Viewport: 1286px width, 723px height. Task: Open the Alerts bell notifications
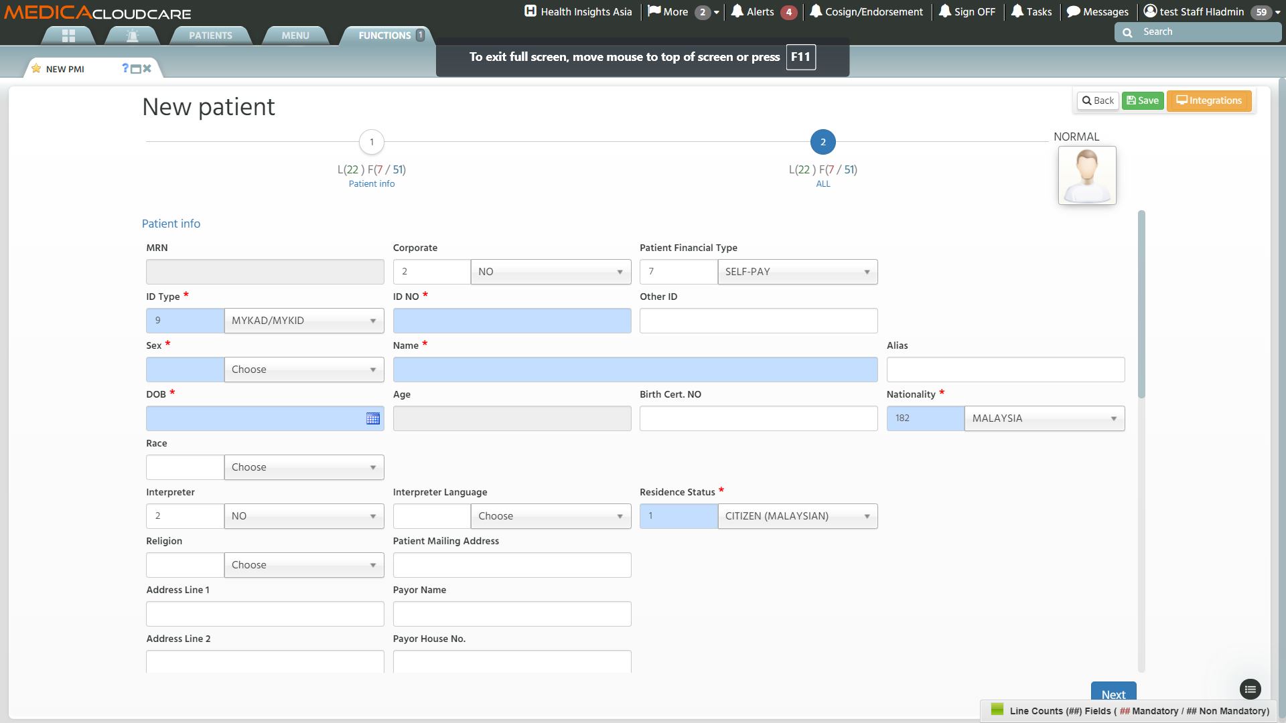click(753, 11)
